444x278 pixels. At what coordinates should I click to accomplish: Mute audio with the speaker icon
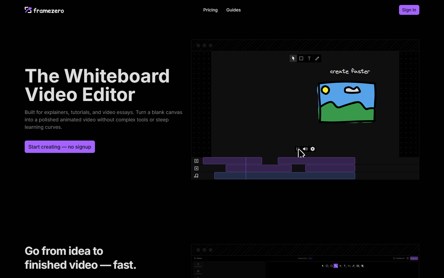coord(305,149)
